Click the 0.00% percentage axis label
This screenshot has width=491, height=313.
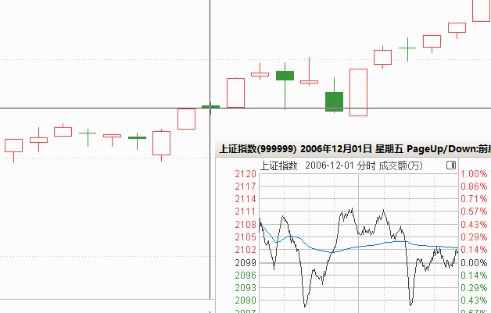pos(474,263)
